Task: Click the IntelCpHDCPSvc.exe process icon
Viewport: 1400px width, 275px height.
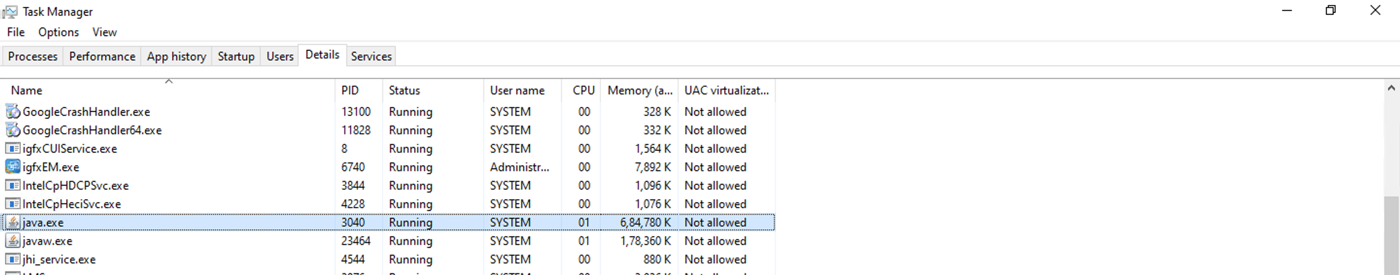Action: pos(13,185)
